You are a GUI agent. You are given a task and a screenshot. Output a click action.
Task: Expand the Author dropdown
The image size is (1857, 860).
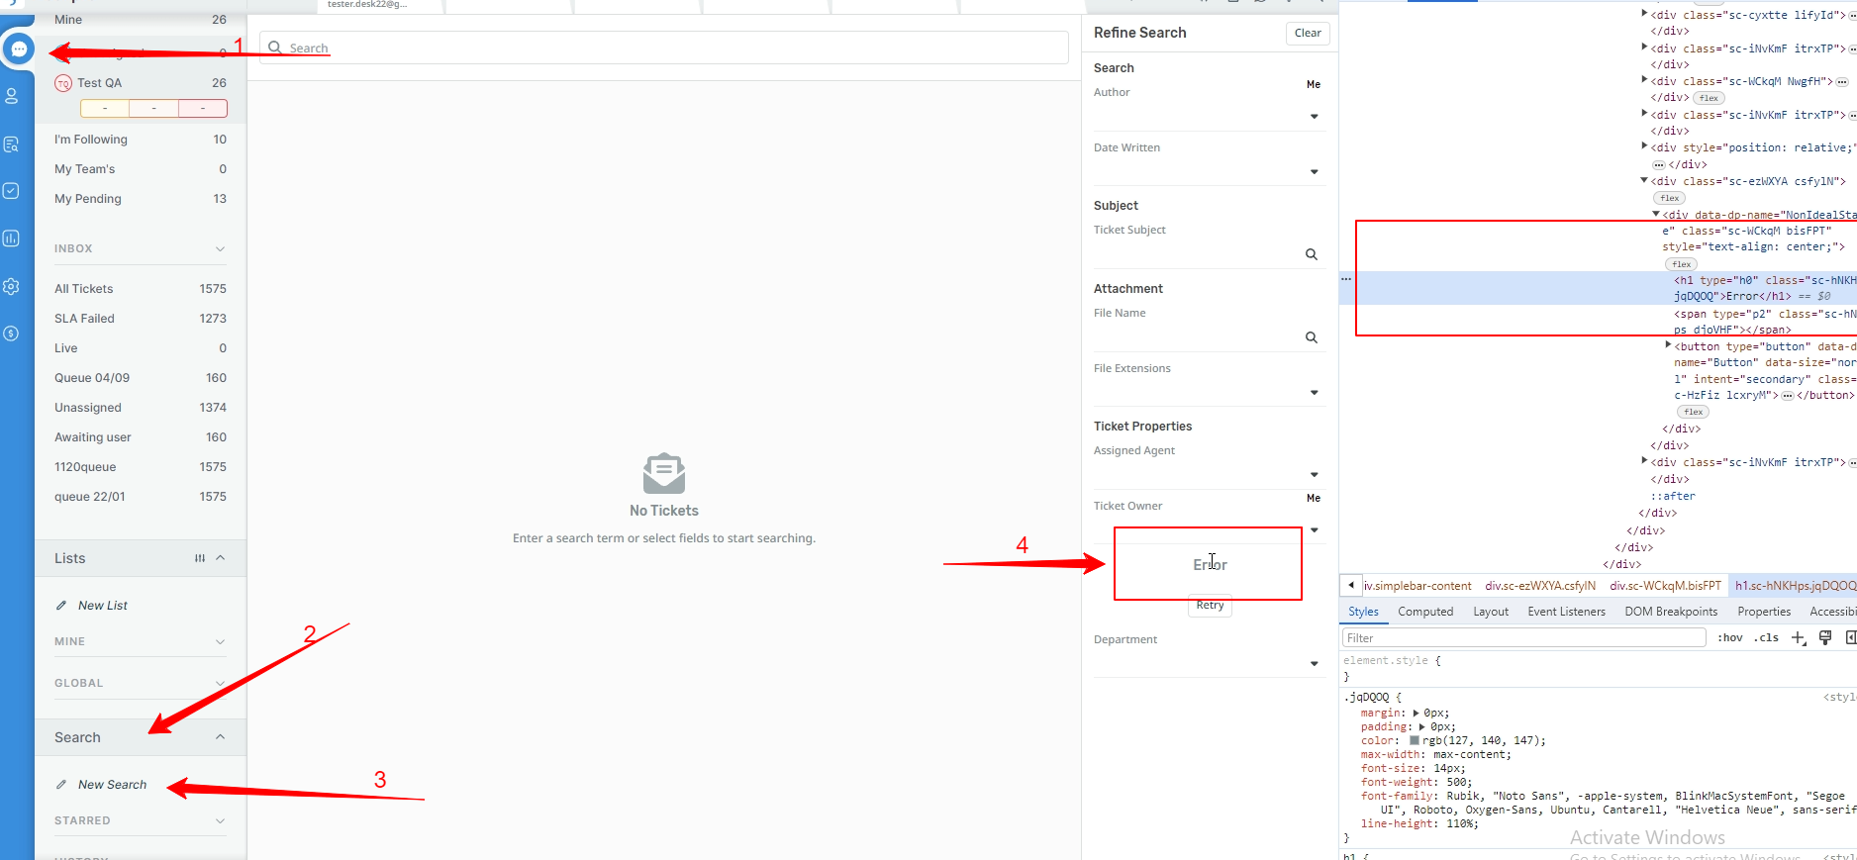(1314, 117)
